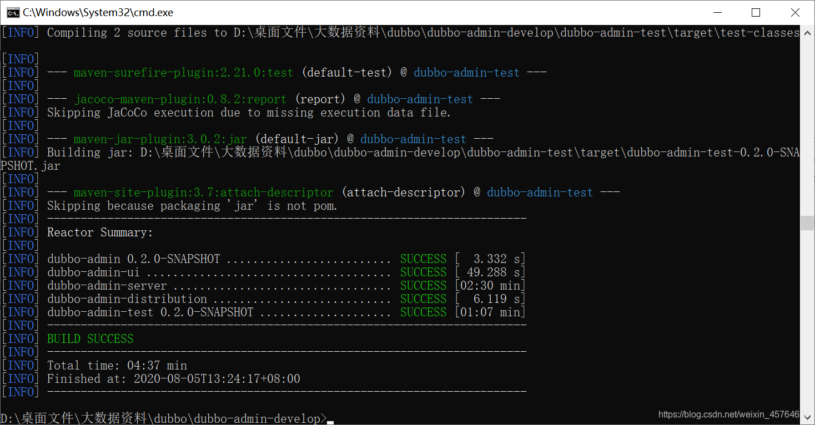Image resolution: width=815 pixels, height=425 pixels.
Task: Click 'Total time: 04:37 min' text
Action: [x=117, y=366]
